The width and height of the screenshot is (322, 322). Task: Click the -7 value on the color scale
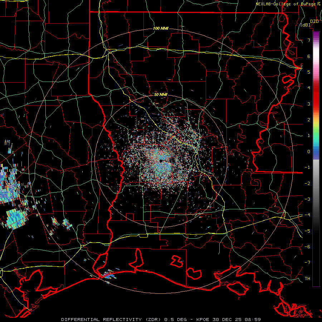click(307, 263)
